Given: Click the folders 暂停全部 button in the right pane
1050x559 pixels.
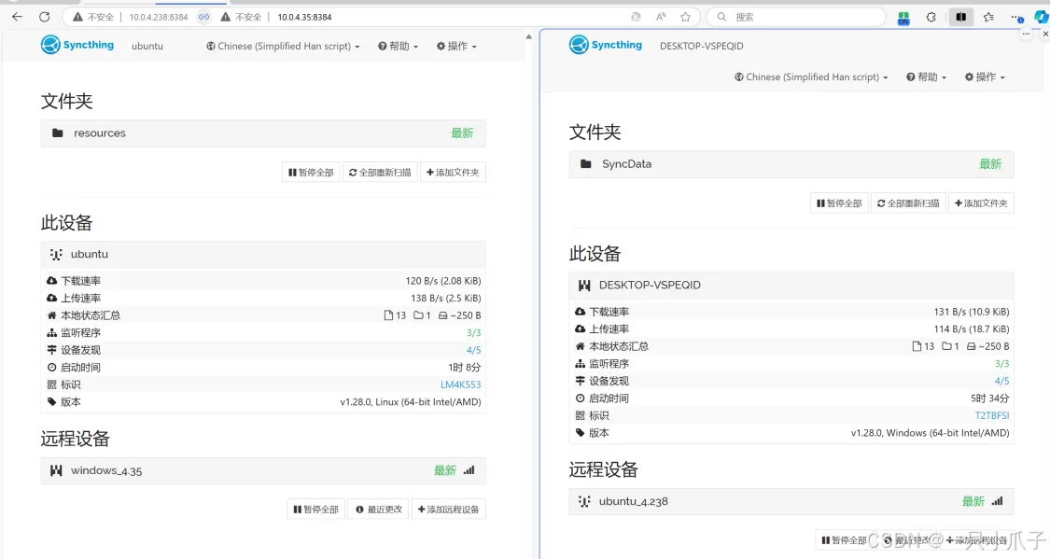Looking at the screenshot, I should click(x=839, y=203).
